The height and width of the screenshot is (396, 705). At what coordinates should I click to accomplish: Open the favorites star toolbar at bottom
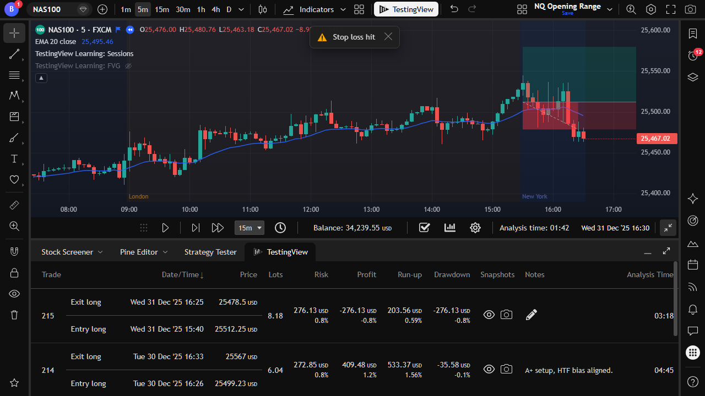14,383
